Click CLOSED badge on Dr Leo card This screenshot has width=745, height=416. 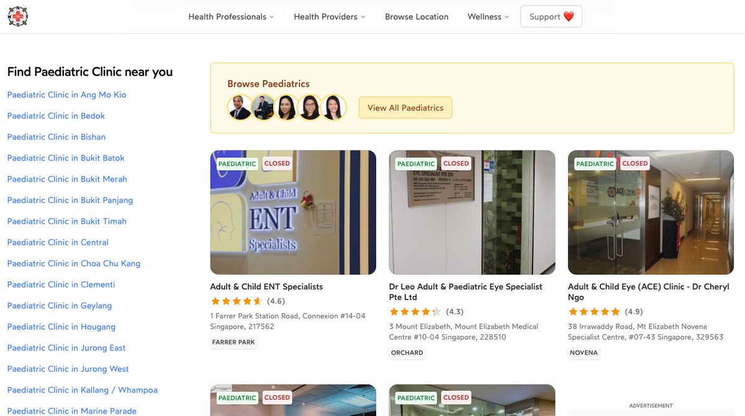456,164
